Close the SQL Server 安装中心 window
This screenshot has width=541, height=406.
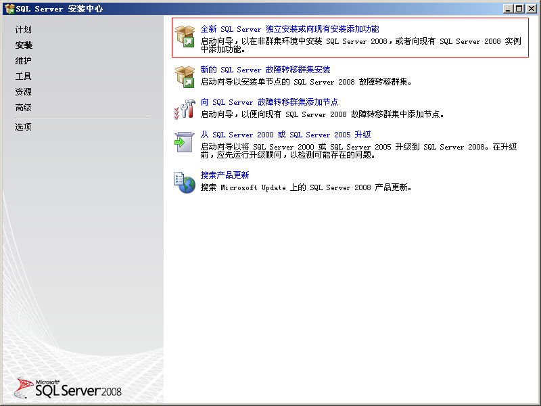pyautogui.click(x=531, y=9)
